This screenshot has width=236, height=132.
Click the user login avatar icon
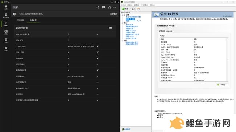coord(110,7)
